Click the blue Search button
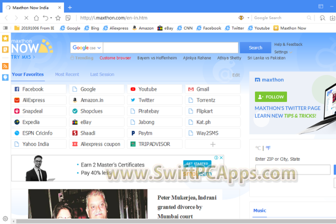 [x=255, y=48]
